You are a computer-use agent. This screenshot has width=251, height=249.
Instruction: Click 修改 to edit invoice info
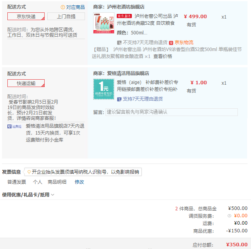coord(79,182)
